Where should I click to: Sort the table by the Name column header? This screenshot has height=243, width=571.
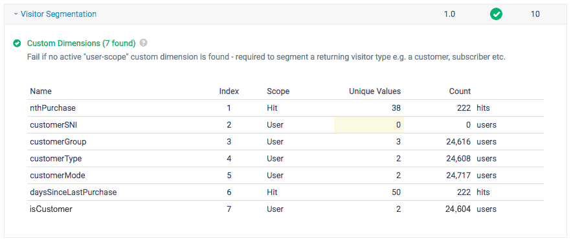pos(41,91)
